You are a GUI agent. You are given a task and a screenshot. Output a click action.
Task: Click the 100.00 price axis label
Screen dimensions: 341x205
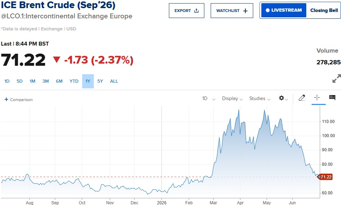tap(328, 136)
